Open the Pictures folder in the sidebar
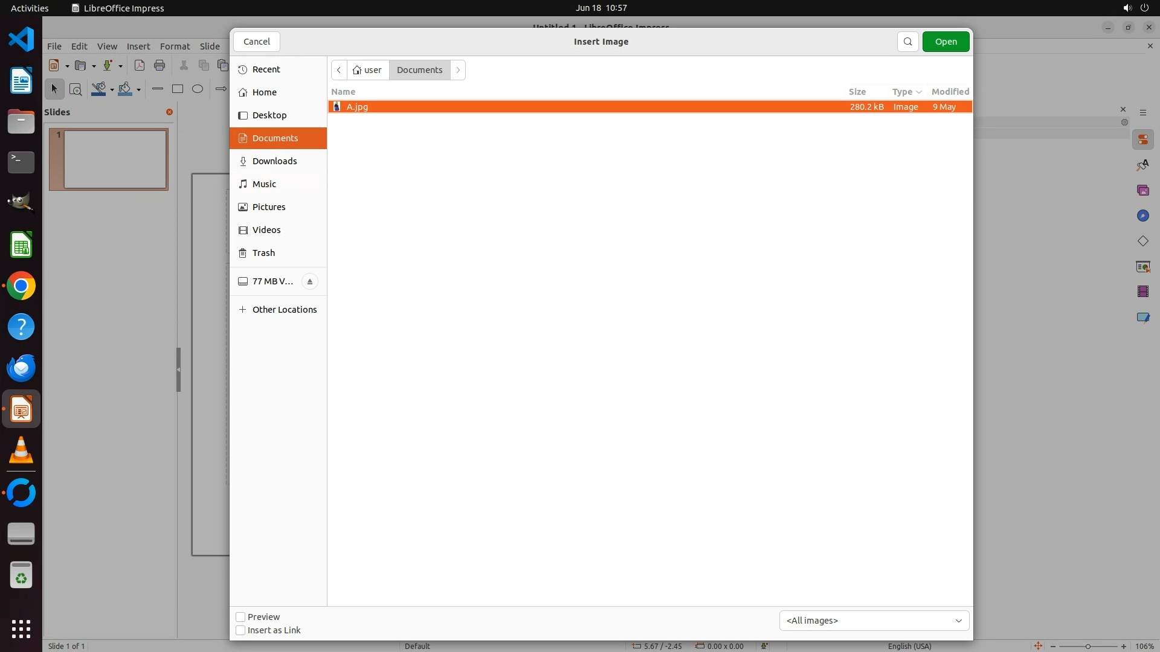Viewport: 1160px width, 652px height. coord(268,207)
